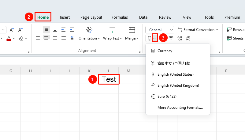Expand the Wrap Text dropdown
245x140 pixels.
tap(121, 38)
